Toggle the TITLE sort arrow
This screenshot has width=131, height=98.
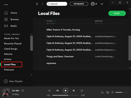tap(54, 21)
